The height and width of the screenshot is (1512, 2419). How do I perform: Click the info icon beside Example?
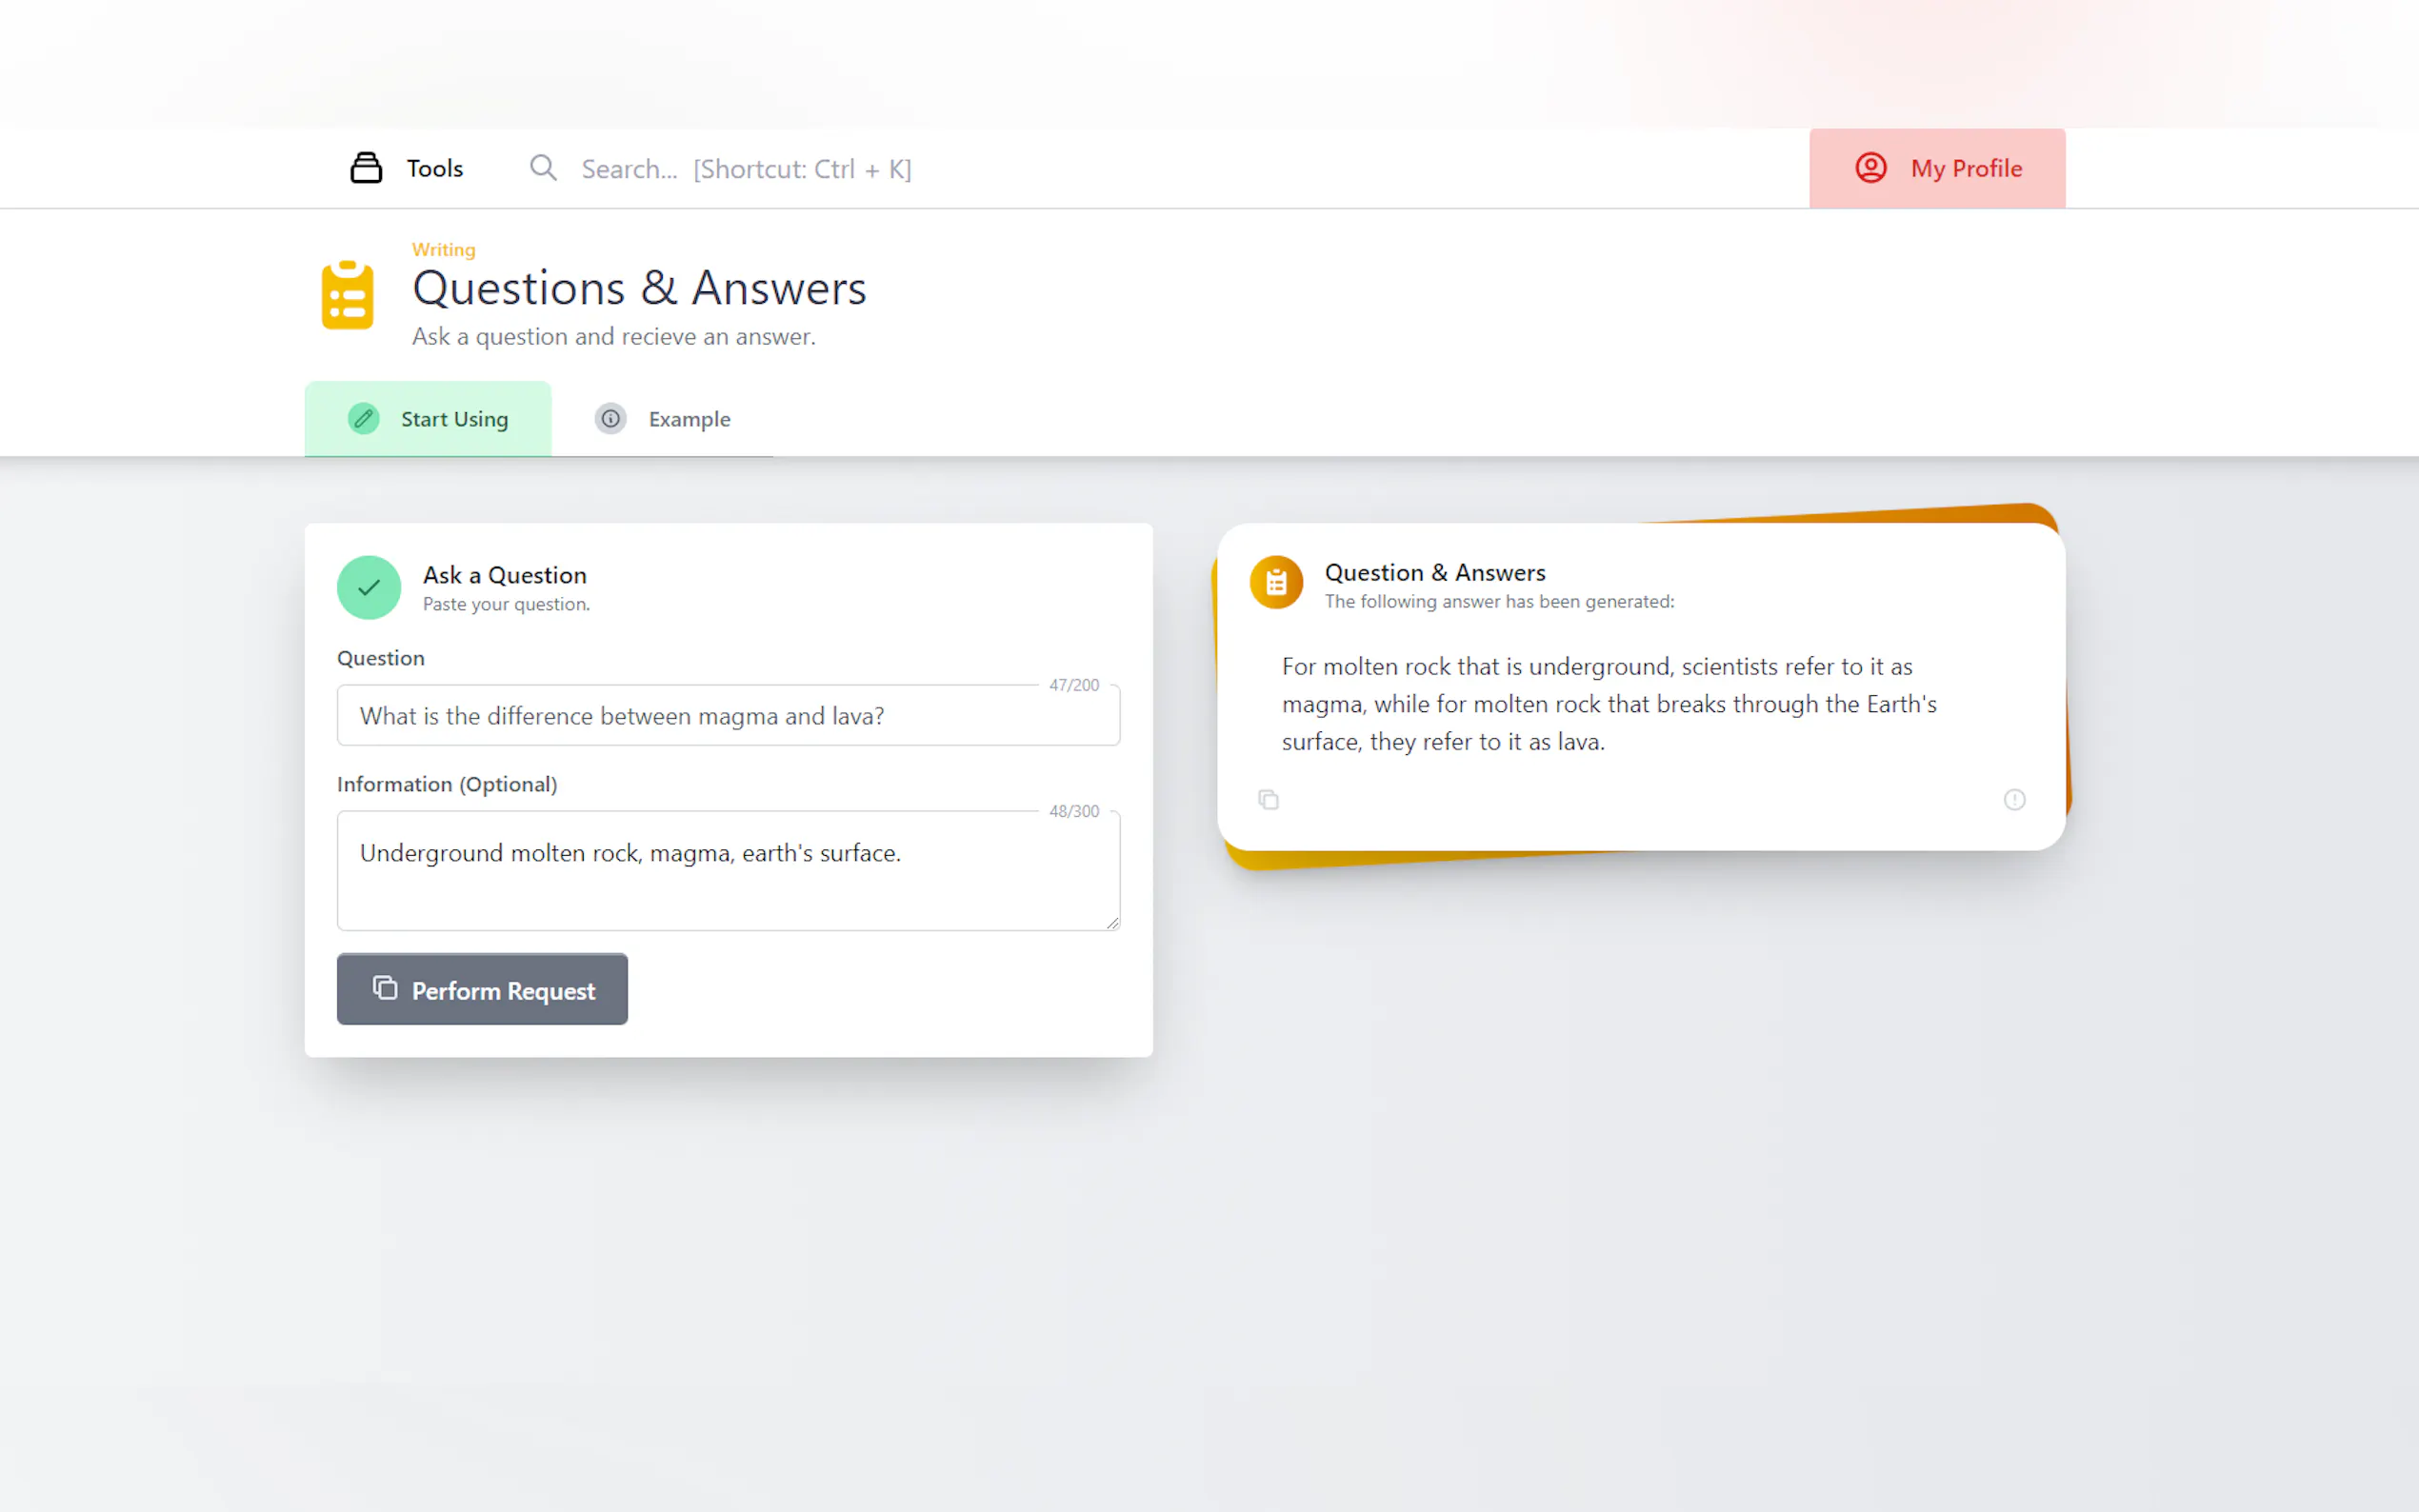point(610,419)
